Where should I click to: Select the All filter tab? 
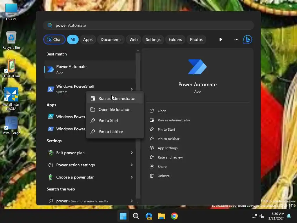73,39
